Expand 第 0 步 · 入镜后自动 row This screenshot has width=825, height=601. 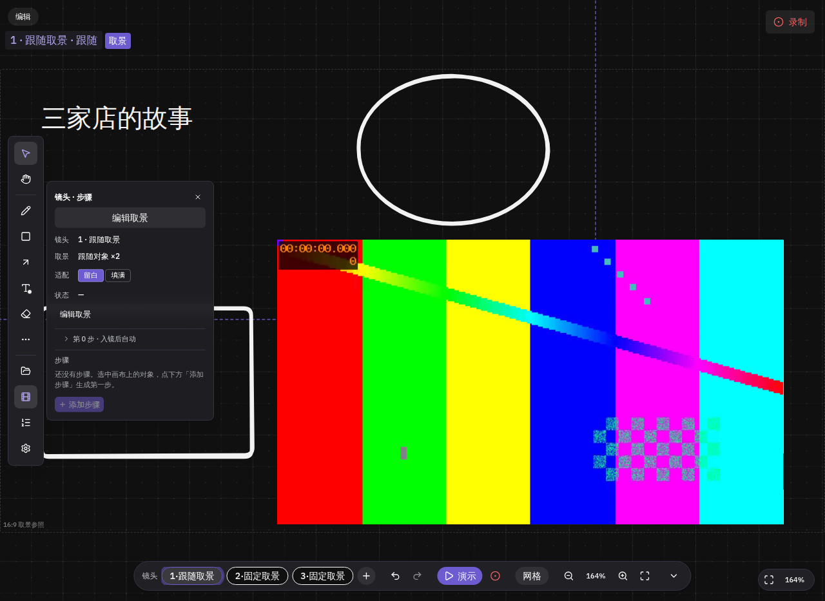pyautogui.click(x=130, y=339)
